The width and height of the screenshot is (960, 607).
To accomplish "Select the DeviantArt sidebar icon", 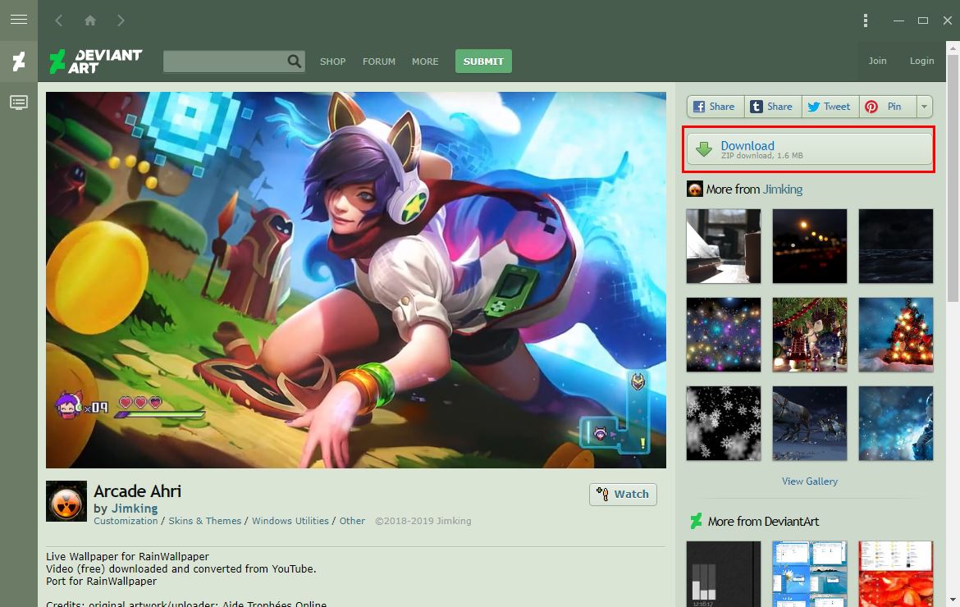I will tap(19, 62).
